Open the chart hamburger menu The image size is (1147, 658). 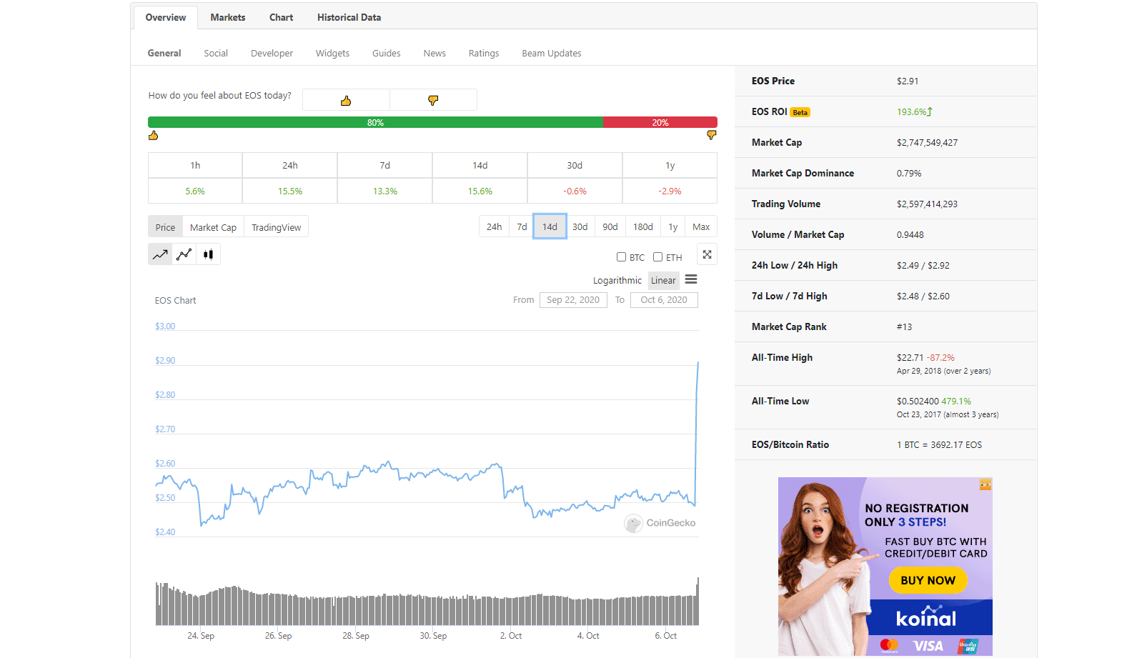click(x=691, y=279)
